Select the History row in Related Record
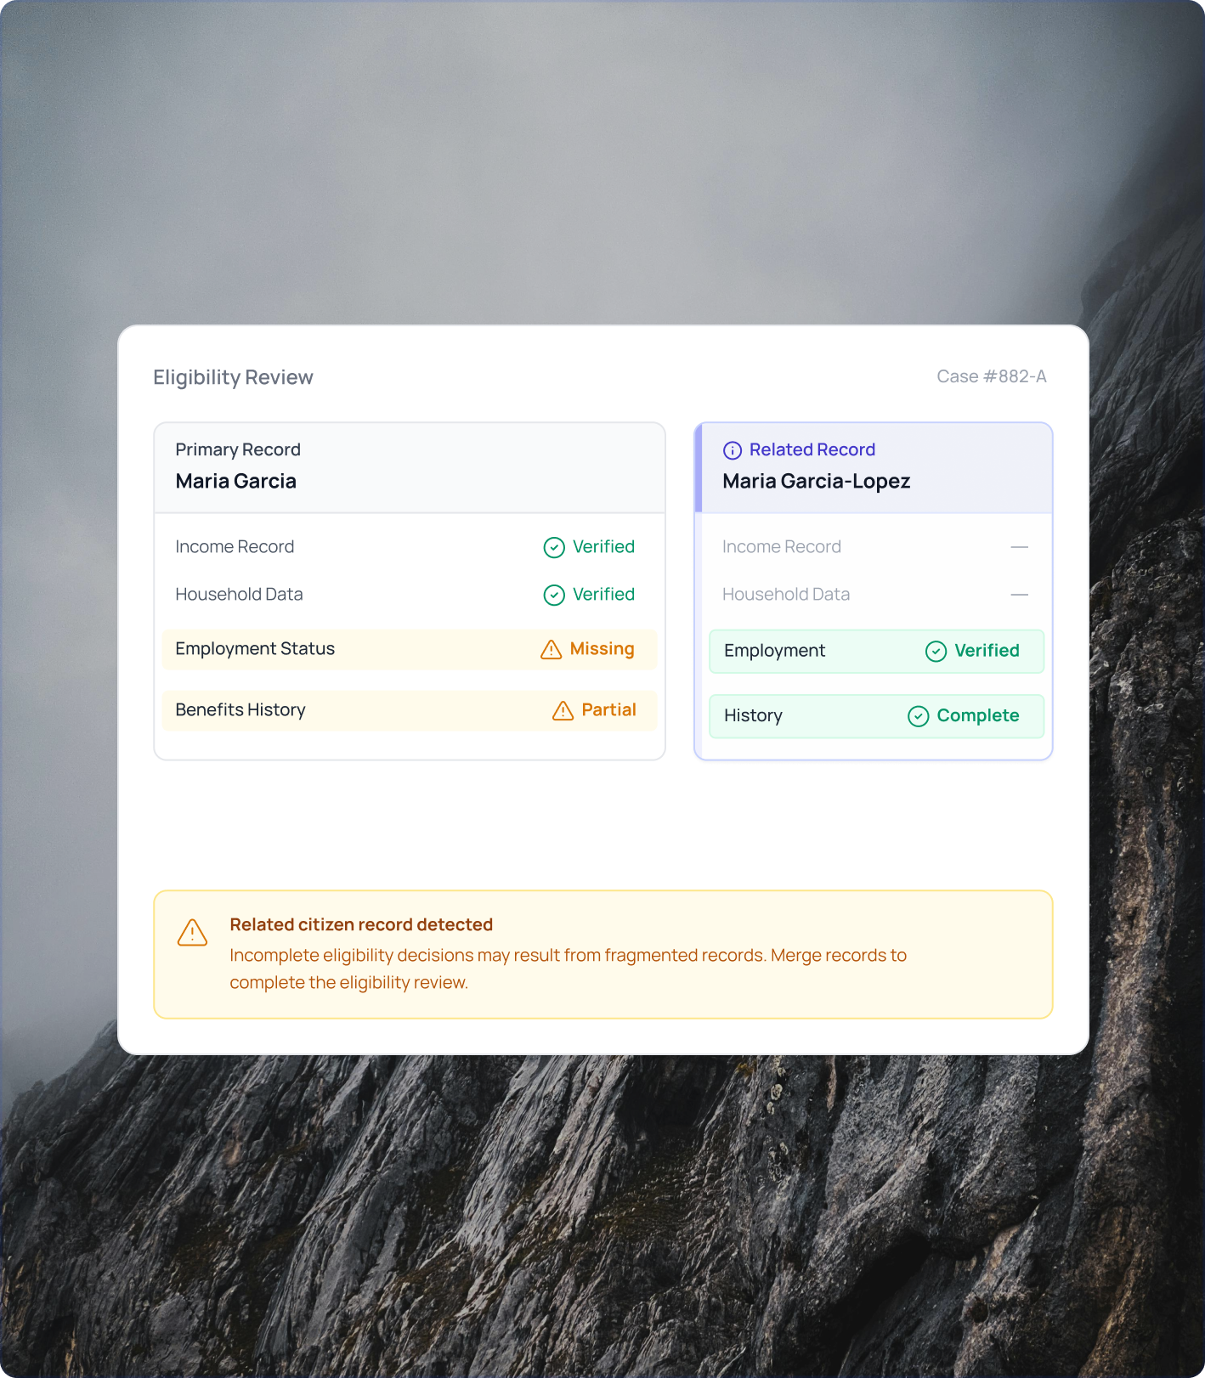This screenshot has width=1205, height=1378. (x=876, y=716)
